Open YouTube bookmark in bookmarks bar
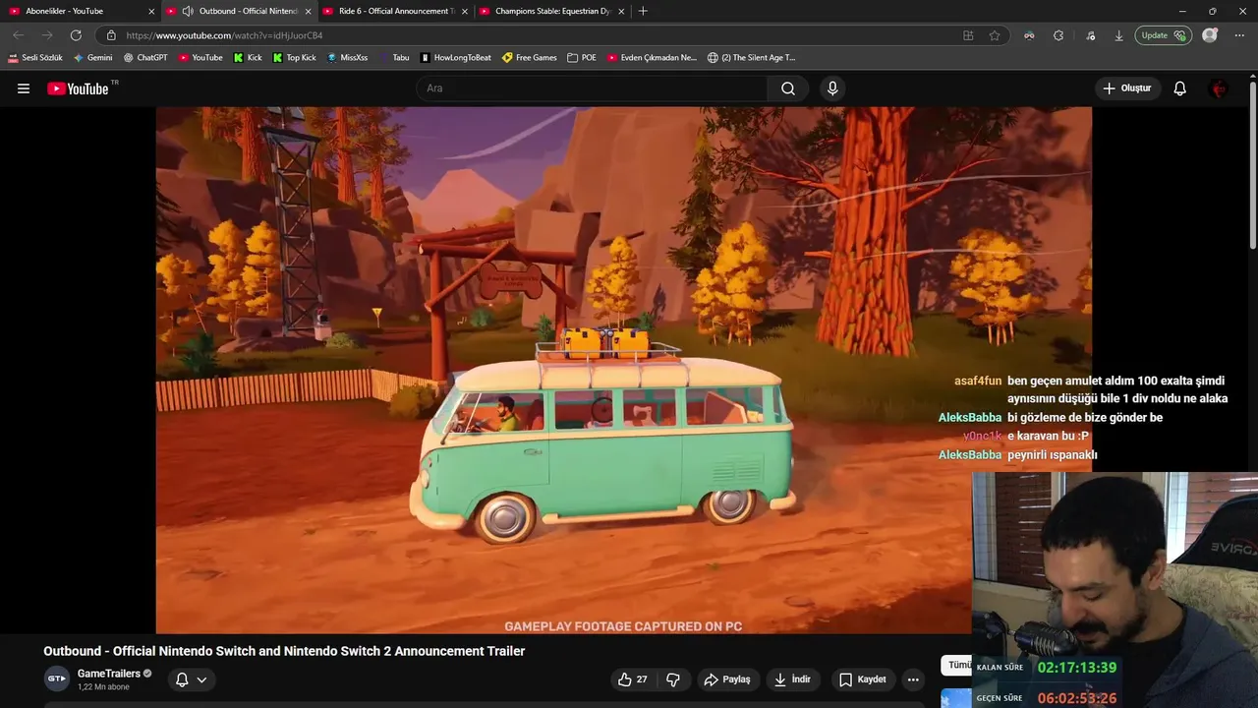 (x=200, y=58)
